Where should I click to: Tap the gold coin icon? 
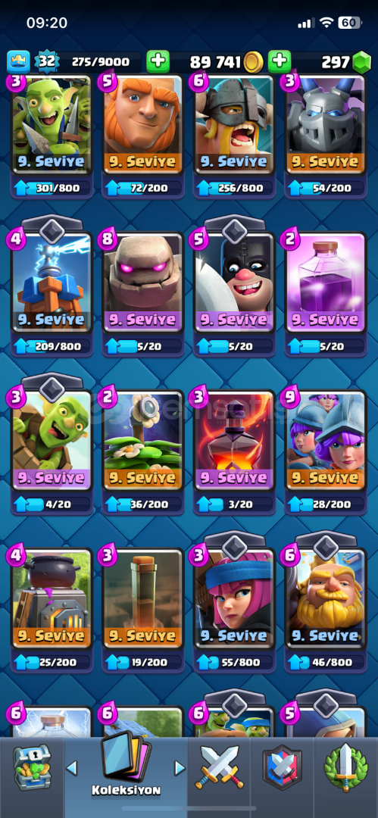pyautogui.click(x=253, y=63)
